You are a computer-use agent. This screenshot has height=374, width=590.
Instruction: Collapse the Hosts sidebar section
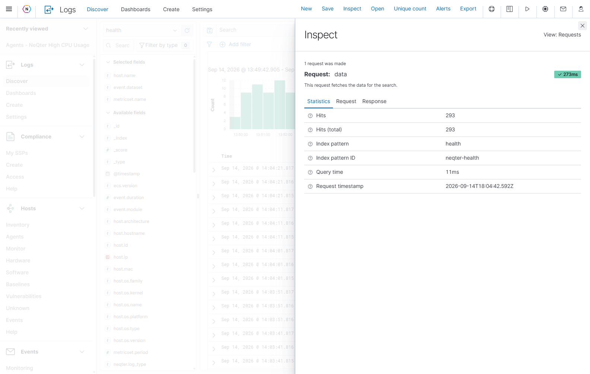click(x=82, y=208)
